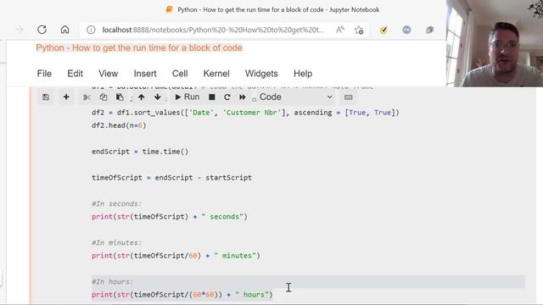Click the print seconds code line

click(170, 217)
